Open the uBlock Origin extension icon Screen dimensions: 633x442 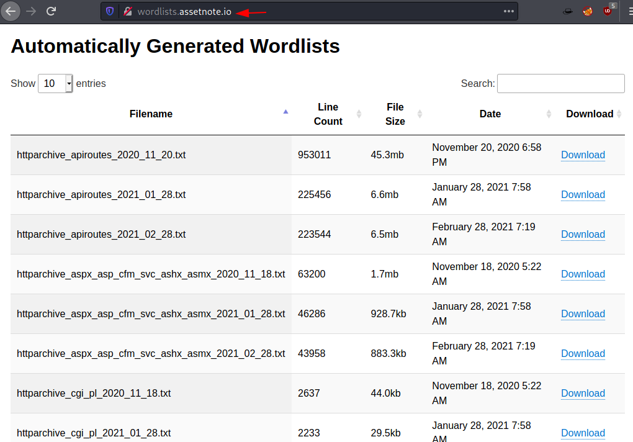pos(608,11)
